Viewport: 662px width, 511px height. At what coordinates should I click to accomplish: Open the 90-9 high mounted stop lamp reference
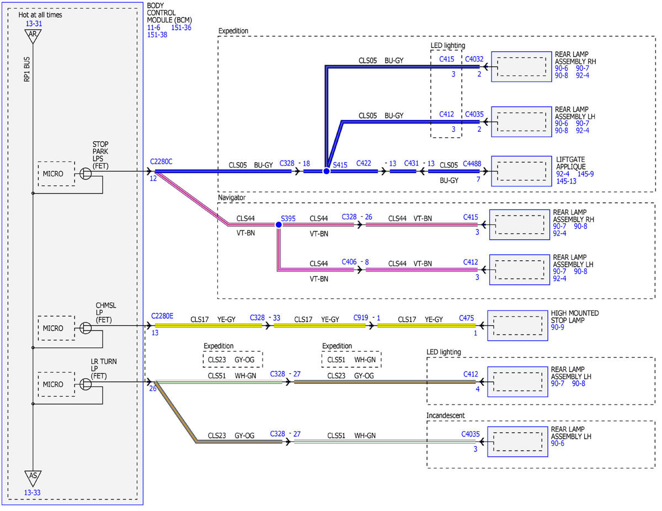click(557, 327)
